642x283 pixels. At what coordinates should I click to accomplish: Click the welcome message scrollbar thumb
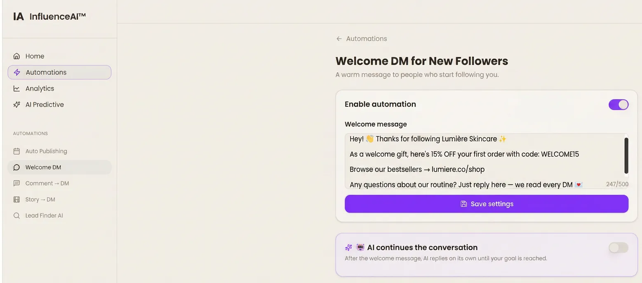point(626,155)
